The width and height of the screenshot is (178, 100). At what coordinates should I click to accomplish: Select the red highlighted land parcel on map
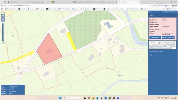[49, 50]
